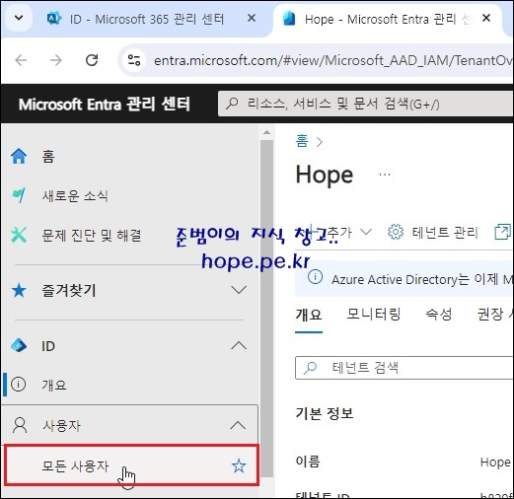Expand the 즐겨찾기 chevron

[x=239, y=290]
